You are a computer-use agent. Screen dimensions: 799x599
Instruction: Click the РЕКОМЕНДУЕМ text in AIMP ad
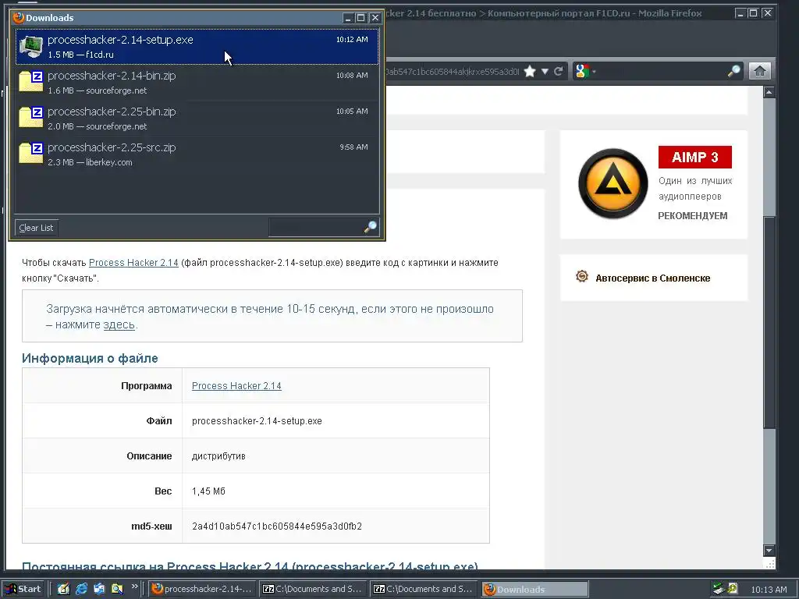(693, 216)
